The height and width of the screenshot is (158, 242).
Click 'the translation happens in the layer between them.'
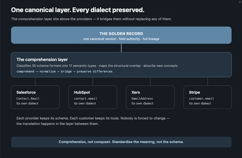tap(57, 124)
